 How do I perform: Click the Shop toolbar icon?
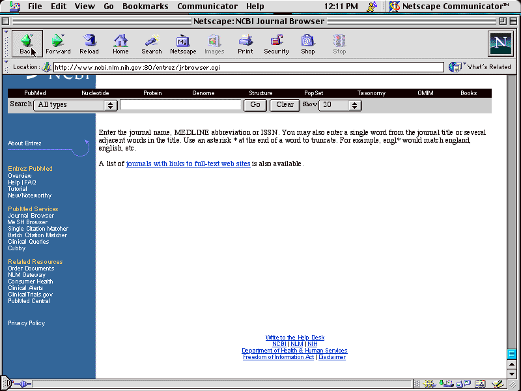click(x=307, y=44)
